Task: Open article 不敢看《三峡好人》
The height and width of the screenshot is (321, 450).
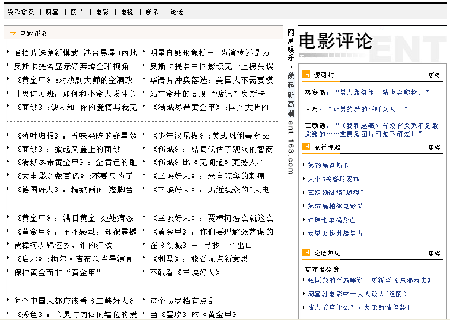Action: (184, 272)
